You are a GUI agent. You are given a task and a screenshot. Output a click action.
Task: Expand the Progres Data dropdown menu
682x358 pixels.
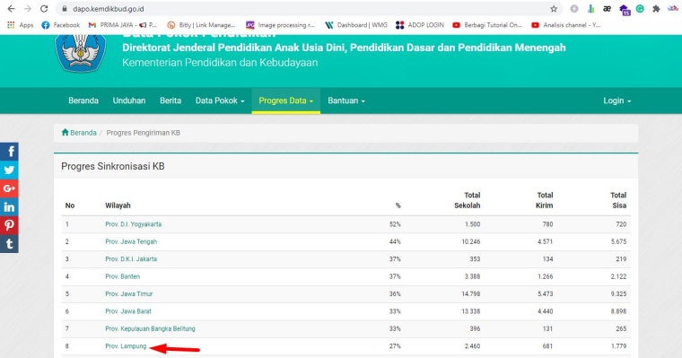click(285, 100)
